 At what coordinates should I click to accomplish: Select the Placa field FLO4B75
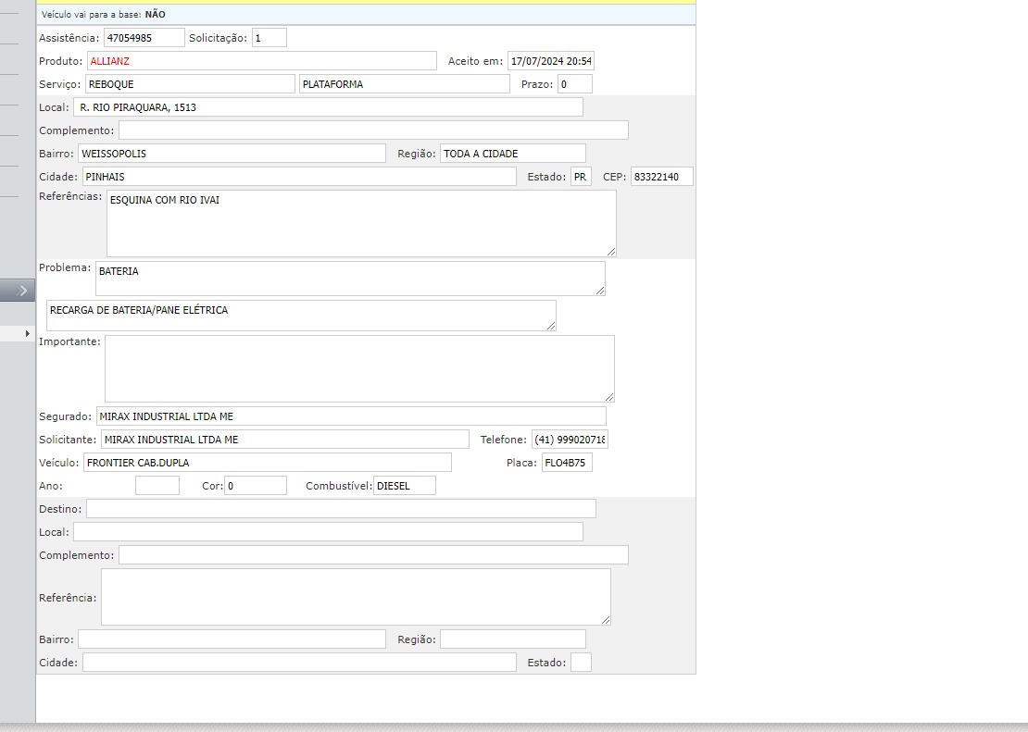pos(566,463)
